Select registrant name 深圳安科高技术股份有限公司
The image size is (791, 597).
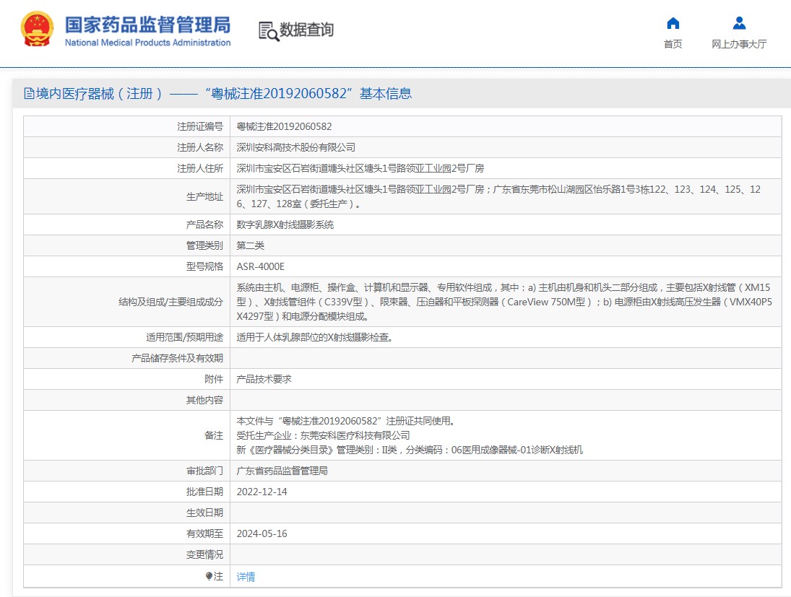[x=296, y=147]
